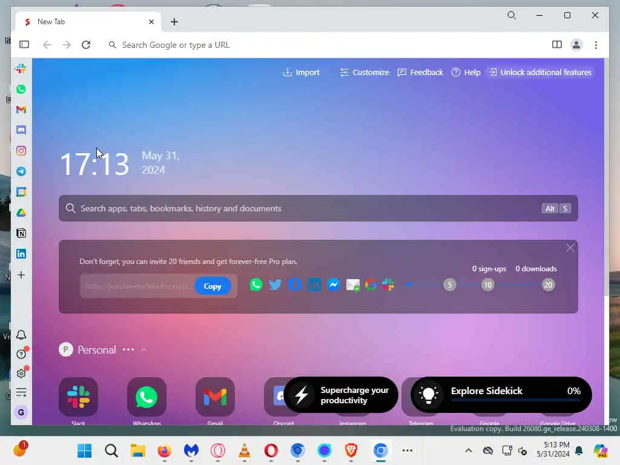Share invite via Slack icon
The width and height of the screenshot is (620, 465).
[388, 285]
